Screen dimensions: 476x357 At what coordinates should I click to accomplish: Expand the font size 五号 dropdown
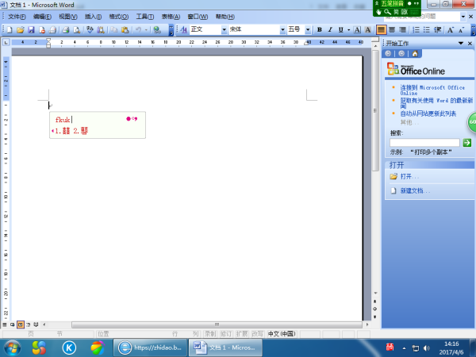pyautogui.click(x=308, y=30)
